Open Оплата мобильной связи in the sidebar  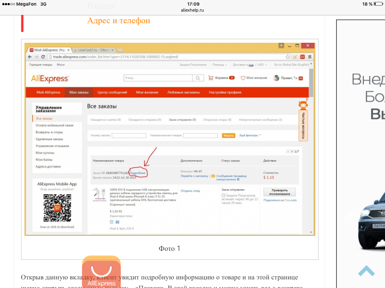pyautogui.click(x=55, y=125)
